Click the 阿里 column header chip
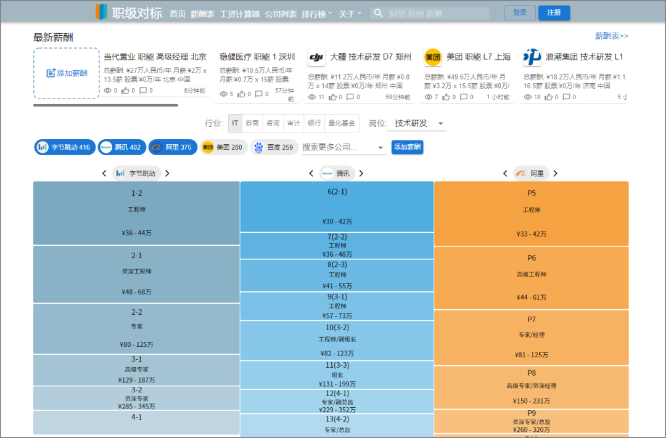This screenshot has width=666, height=438. [531, 173]
